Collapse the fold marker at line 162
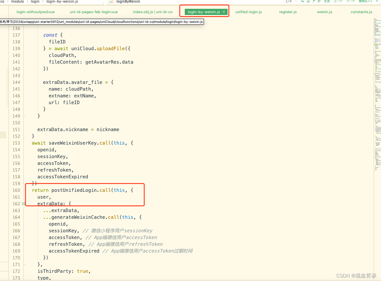Screen dimensions: 381x281 point(23,204)
